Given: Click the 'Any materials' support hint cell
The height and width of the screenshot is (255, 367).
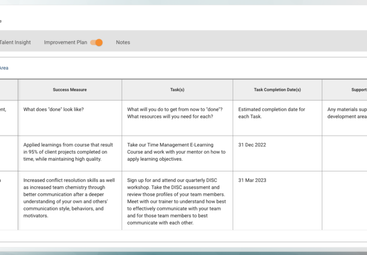Looking at the screenshot, I should [x=345, y=118].
